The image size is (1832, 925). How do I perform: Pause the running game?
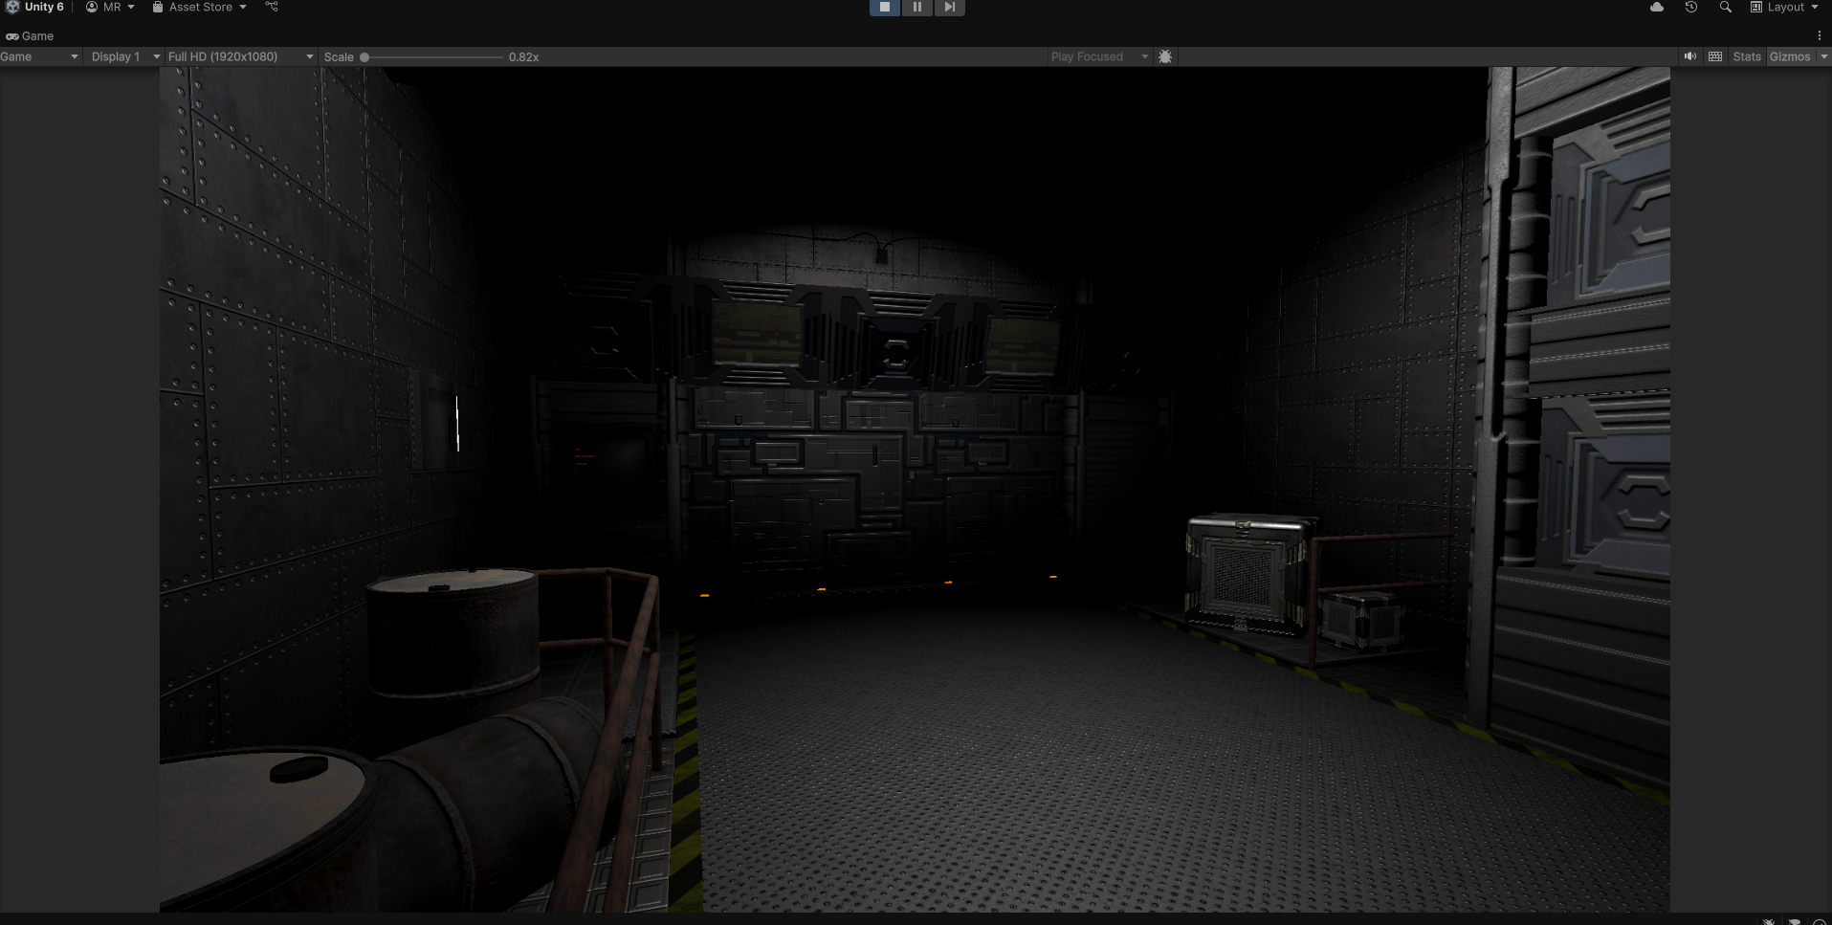click(x=916, y=7)
